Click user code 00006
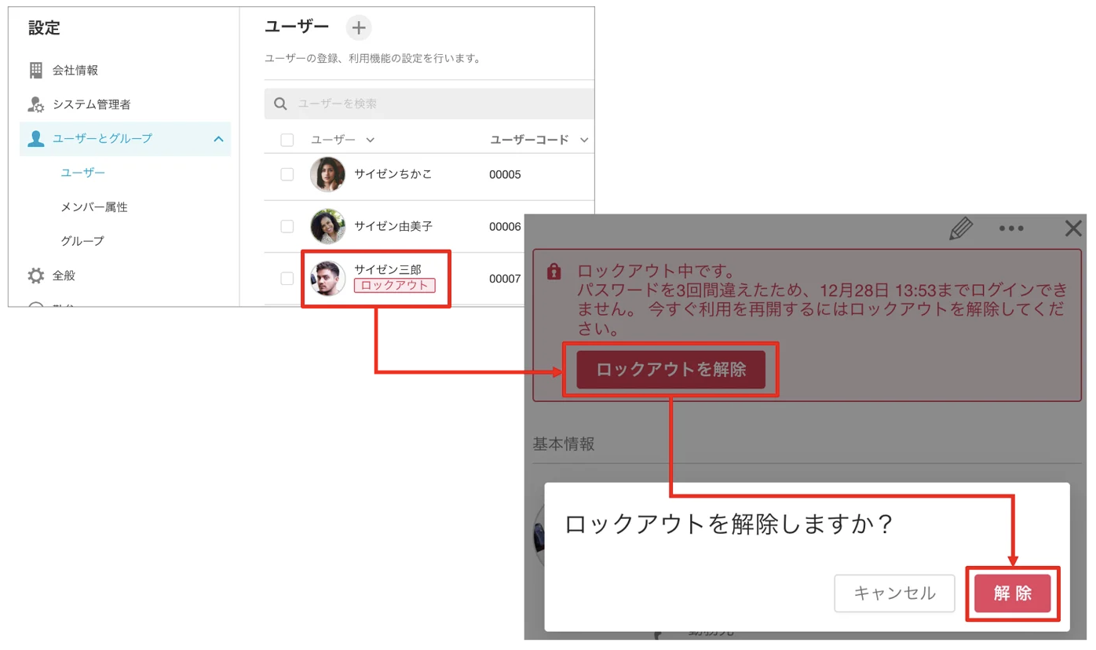 pos(505,226)
